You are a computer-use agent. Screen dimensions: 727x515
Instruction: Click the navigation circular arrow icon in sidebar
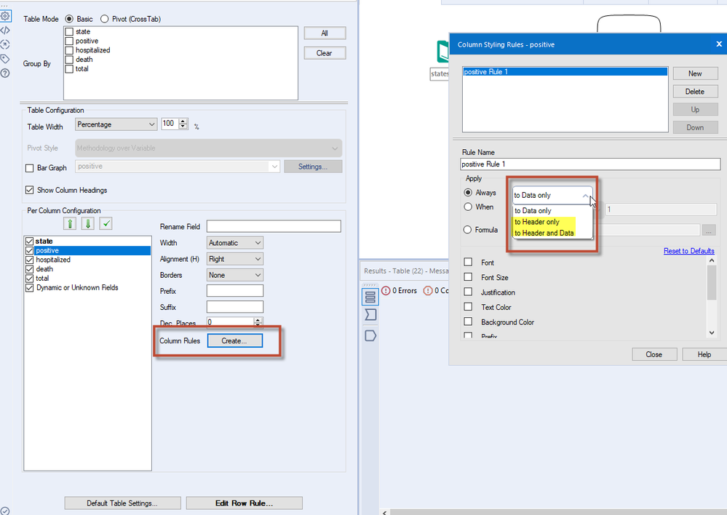[5, 44]
